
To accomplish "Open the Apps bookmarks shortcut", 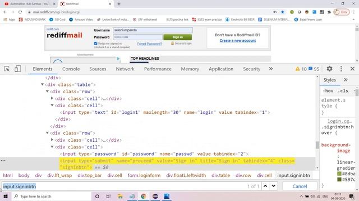I will tap(9, 20).
